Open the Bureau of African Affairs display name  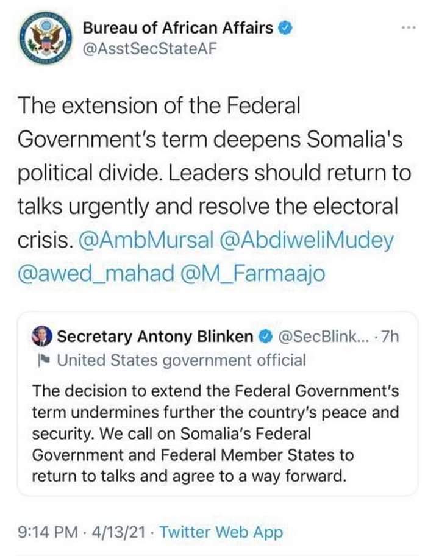pos(177,27)
